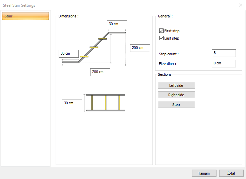Select the Stair item in left panel
Viewport: 246px width, 179px height.
25,16
